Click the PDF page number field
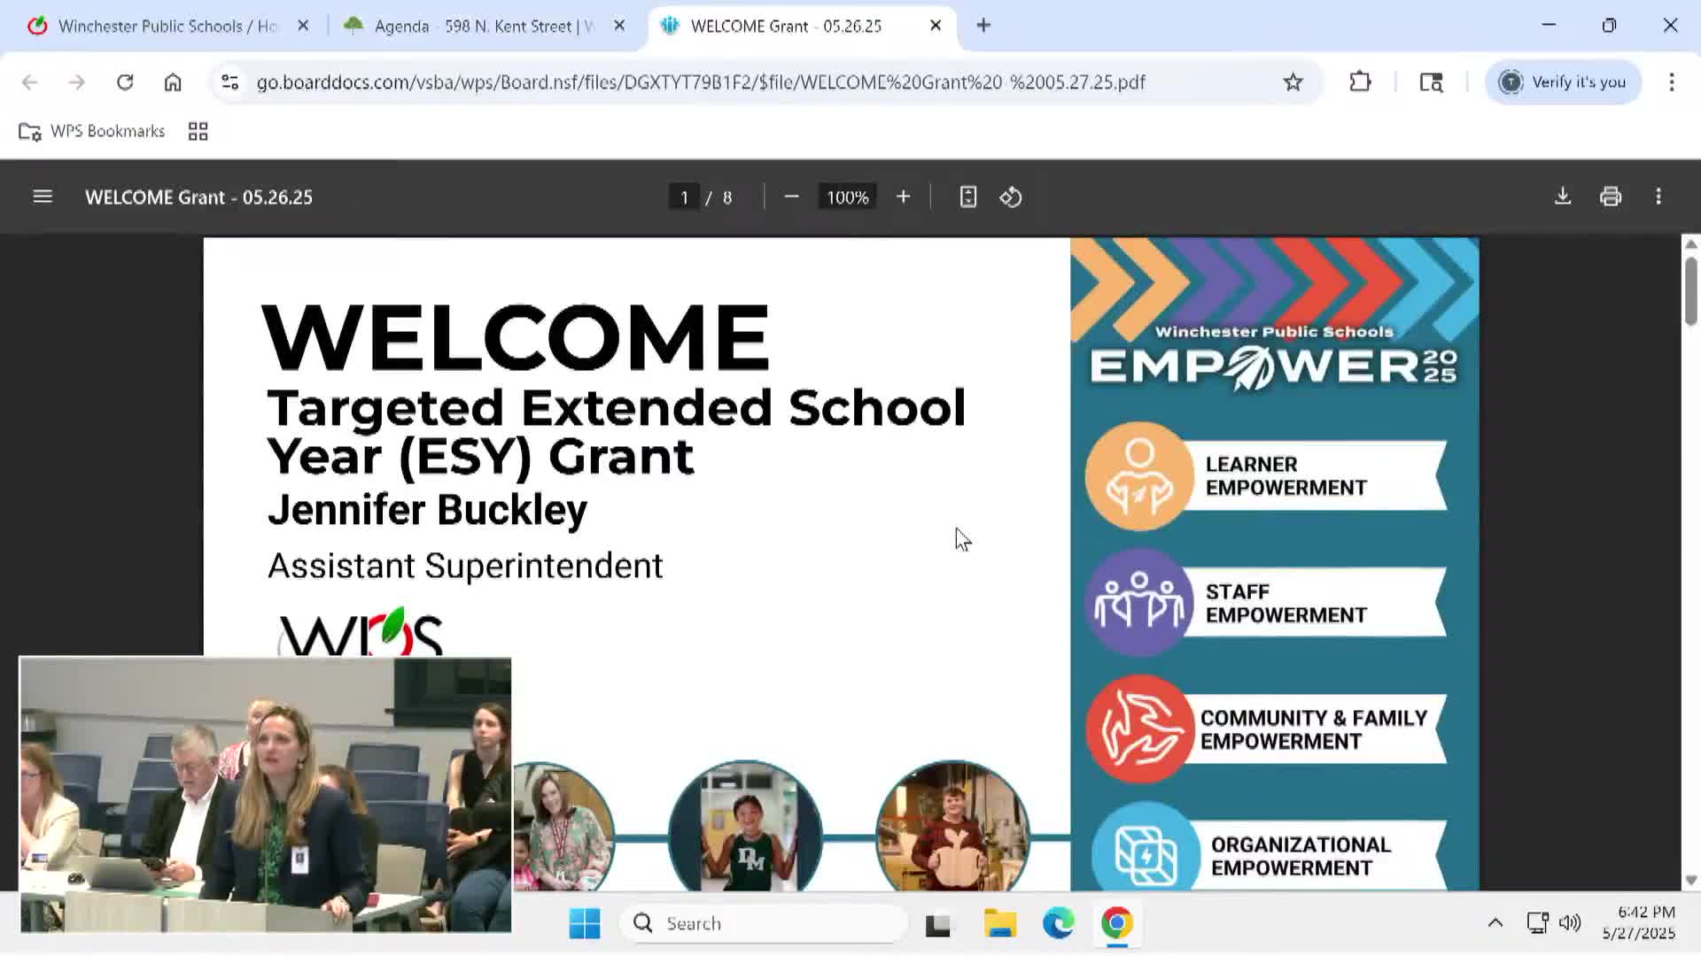The height and width of the screenshot is (956, 1701). tap(683, 197)
